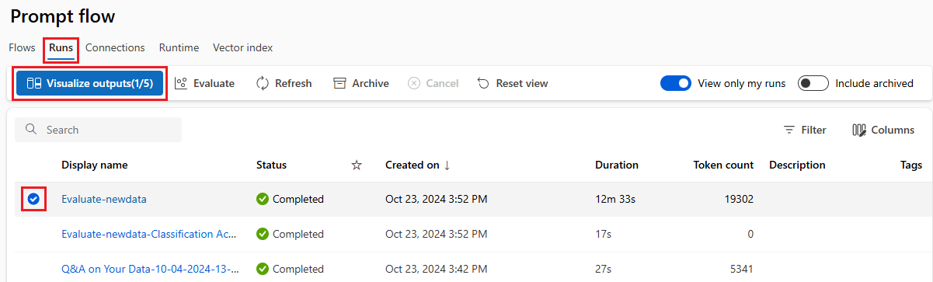This screenshot has width=933, height=282.
Task: Click the Archive box icon
Action: point(339,83)
